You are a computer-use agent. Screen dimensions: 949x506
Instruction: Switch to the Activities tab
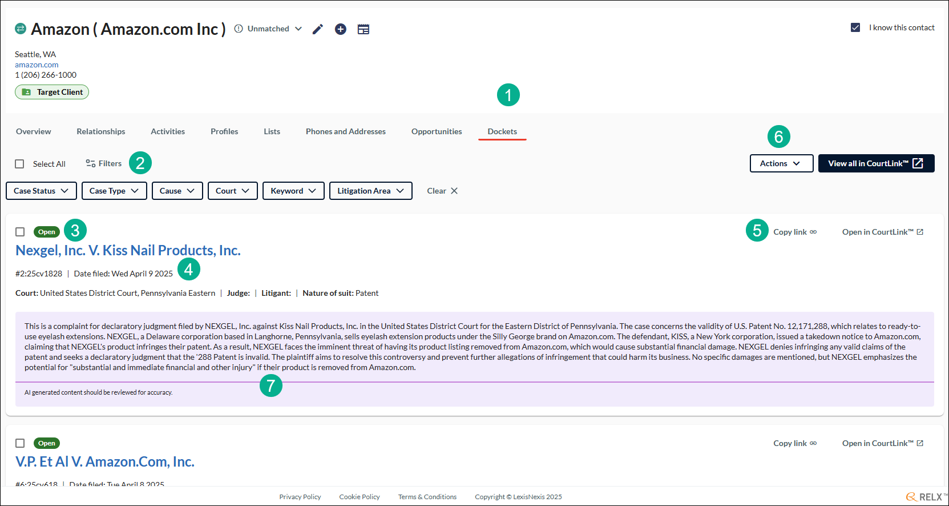(x=168, y=131)
